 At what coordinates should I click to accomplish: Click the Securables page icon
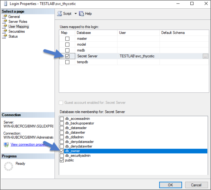pos(4,31)
